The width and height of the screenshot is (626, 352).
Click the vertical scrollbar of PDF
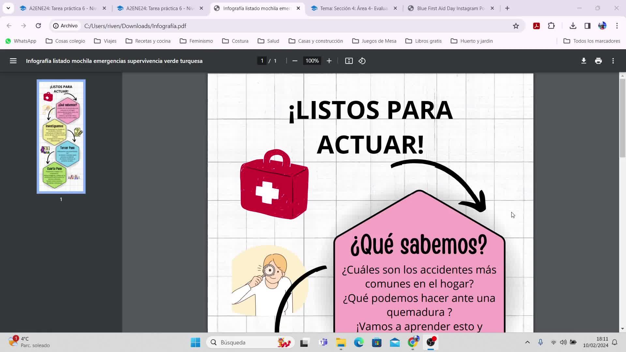coord(622,118)
